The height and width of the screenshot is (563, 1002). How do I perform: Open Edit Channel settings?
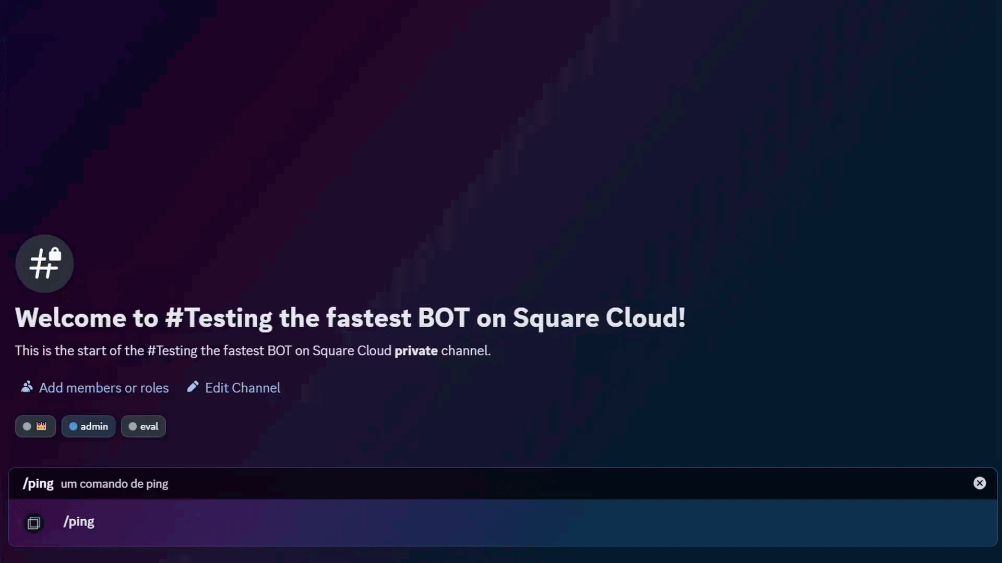point(234,388)
